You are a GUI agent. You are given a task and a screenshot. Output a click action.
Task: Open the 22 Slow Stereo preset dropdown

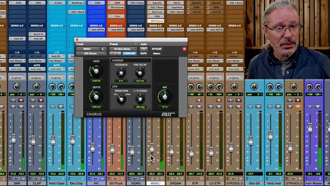click(123, 49)
